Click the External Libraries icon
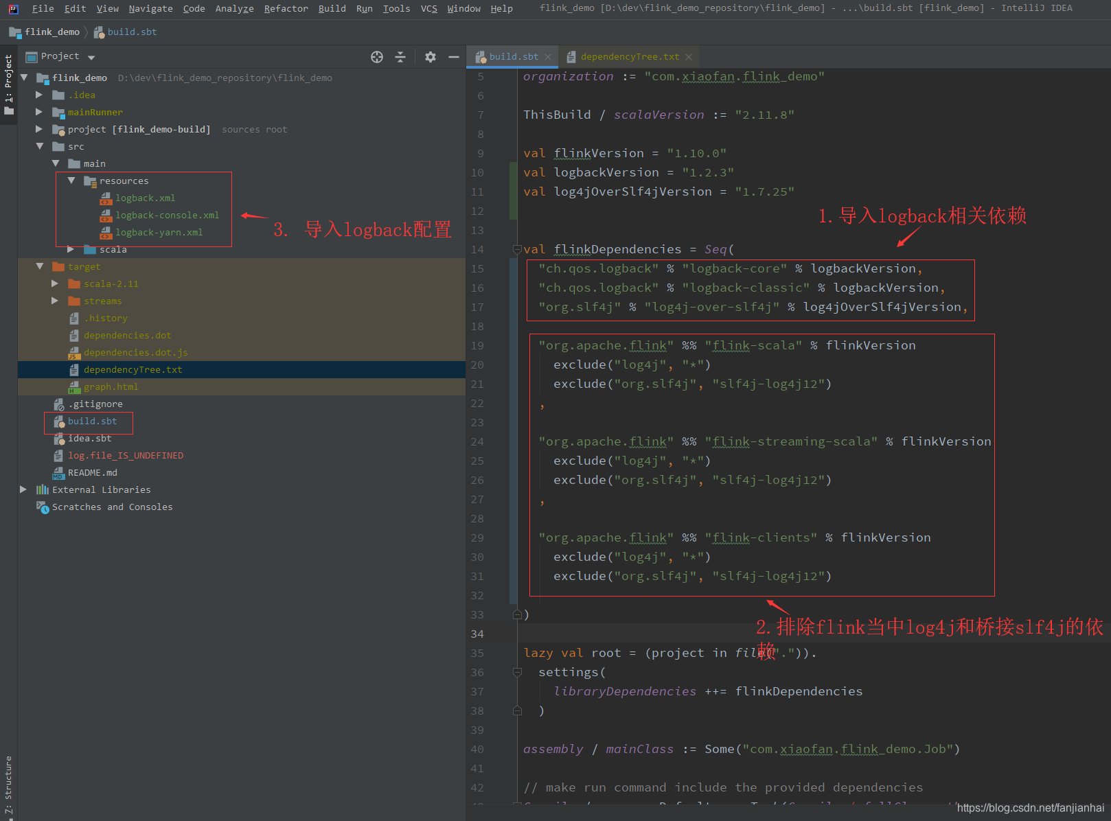The height and width of the screenshot is (821, 1111). [x=43, y=490]
